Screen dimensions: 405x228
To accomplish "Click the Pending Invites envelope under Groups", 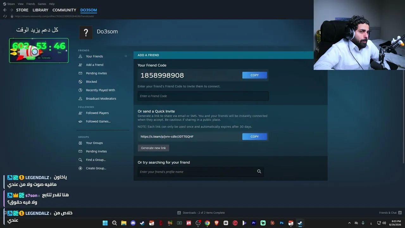I will point(80,151).
